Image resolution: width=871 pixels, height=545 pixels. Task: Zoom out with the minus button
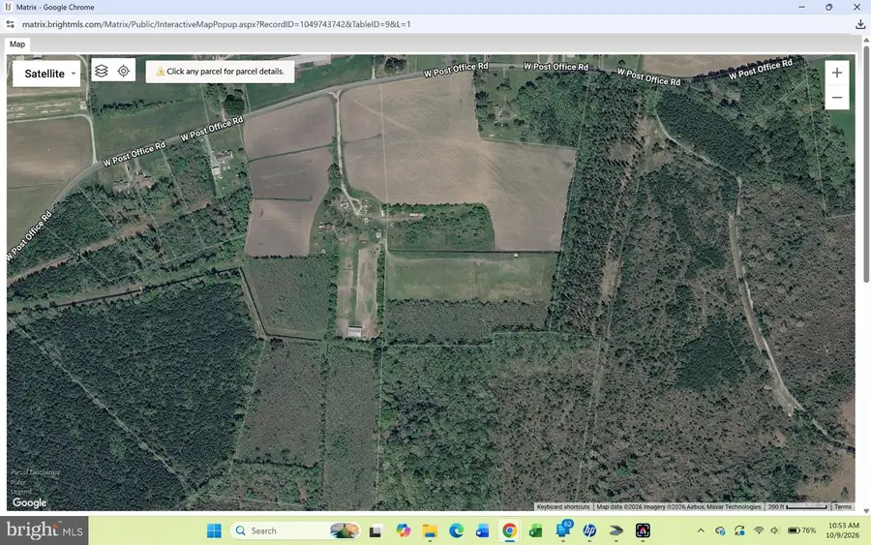coord(836,97)
